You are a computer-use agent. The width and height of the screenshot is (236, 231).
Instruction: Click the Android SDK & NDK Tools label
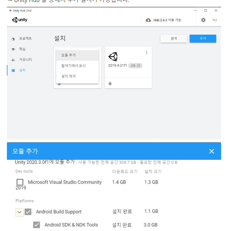tap(71, 225)
